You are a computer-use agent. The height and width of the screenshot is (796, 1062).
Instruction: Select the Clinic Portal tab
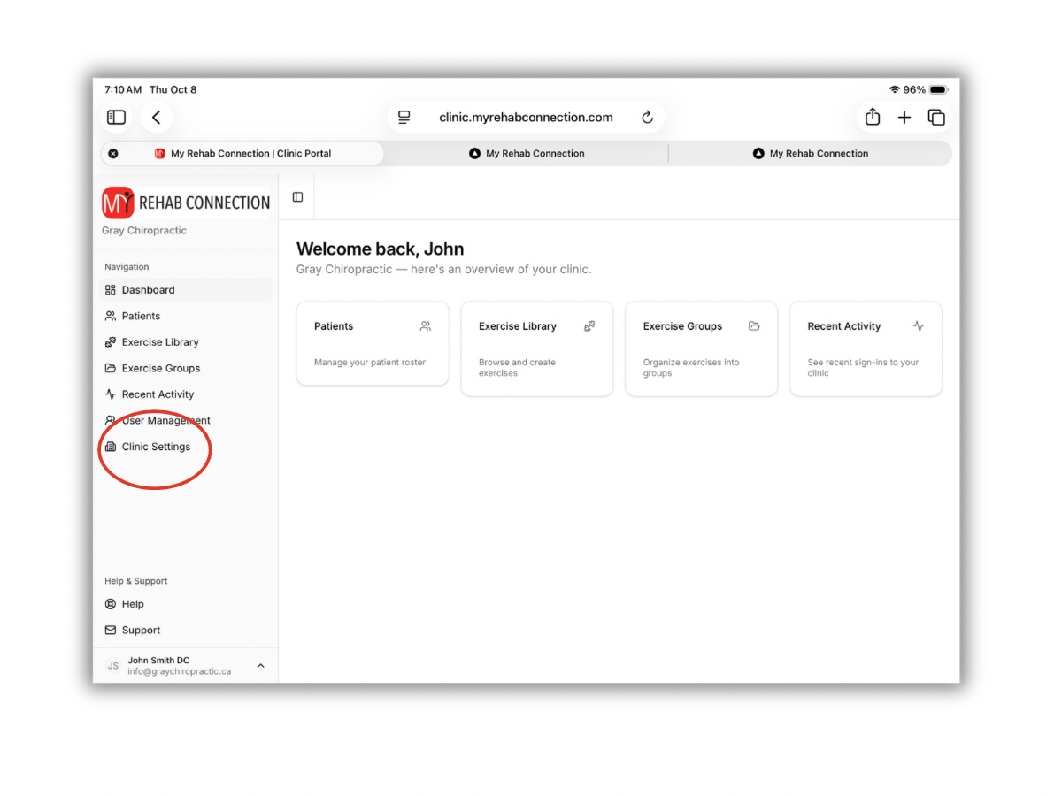click(242, 153)
